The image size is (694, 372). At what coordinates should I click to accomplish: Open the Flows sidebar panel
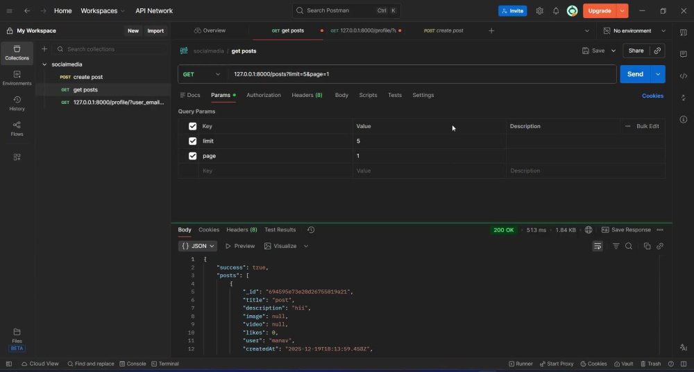[x=17, y=129]
